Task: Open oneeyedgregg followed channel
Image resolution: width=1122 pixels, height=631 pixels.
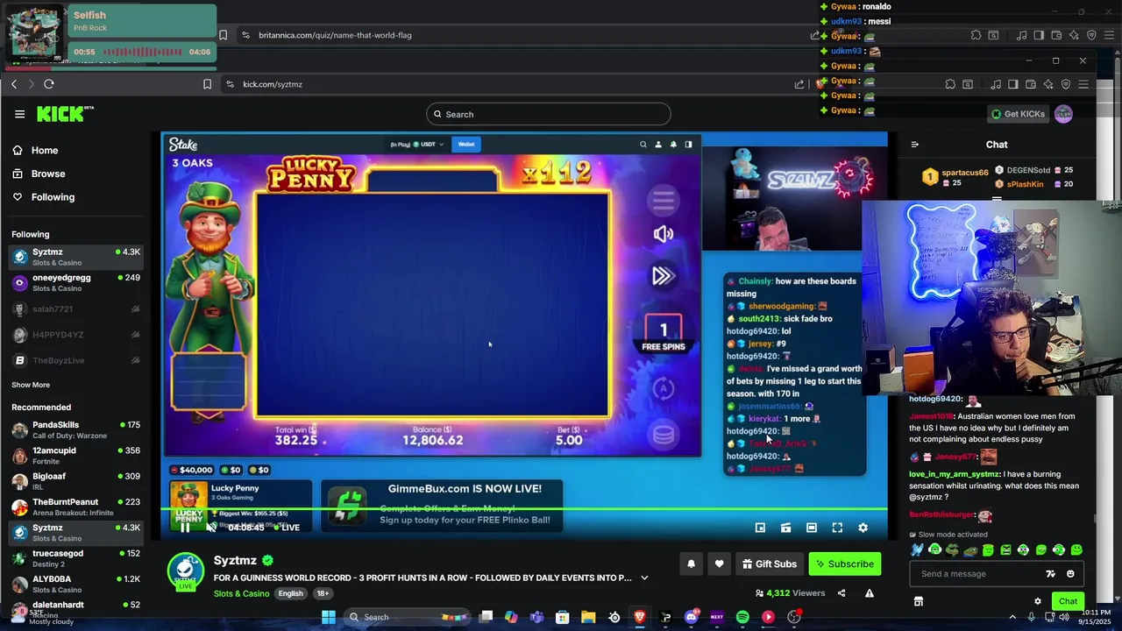Action: point(77,282)
